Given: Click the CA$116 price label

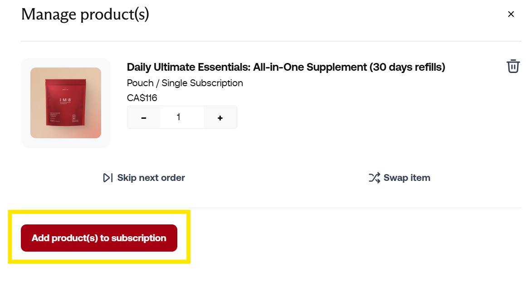Looking at the screenshot, I should coord(142,98).
